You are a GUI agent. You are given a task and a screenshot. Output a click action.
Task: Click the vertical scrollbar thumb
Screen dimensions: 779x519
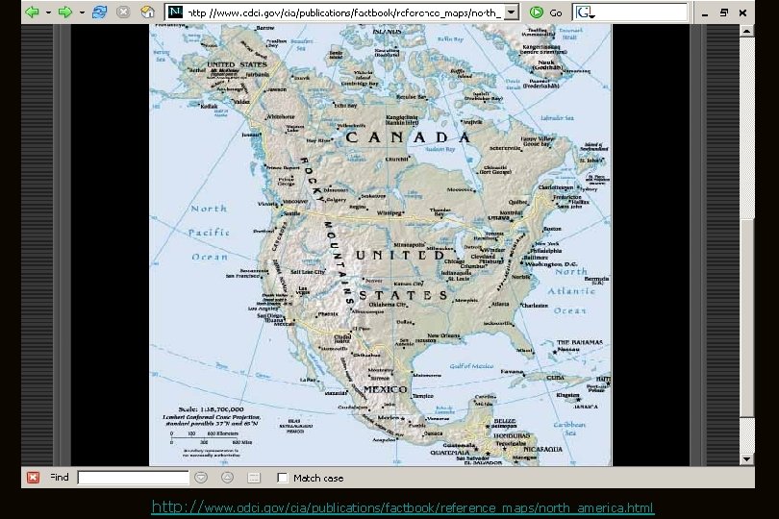pos(746,318)
